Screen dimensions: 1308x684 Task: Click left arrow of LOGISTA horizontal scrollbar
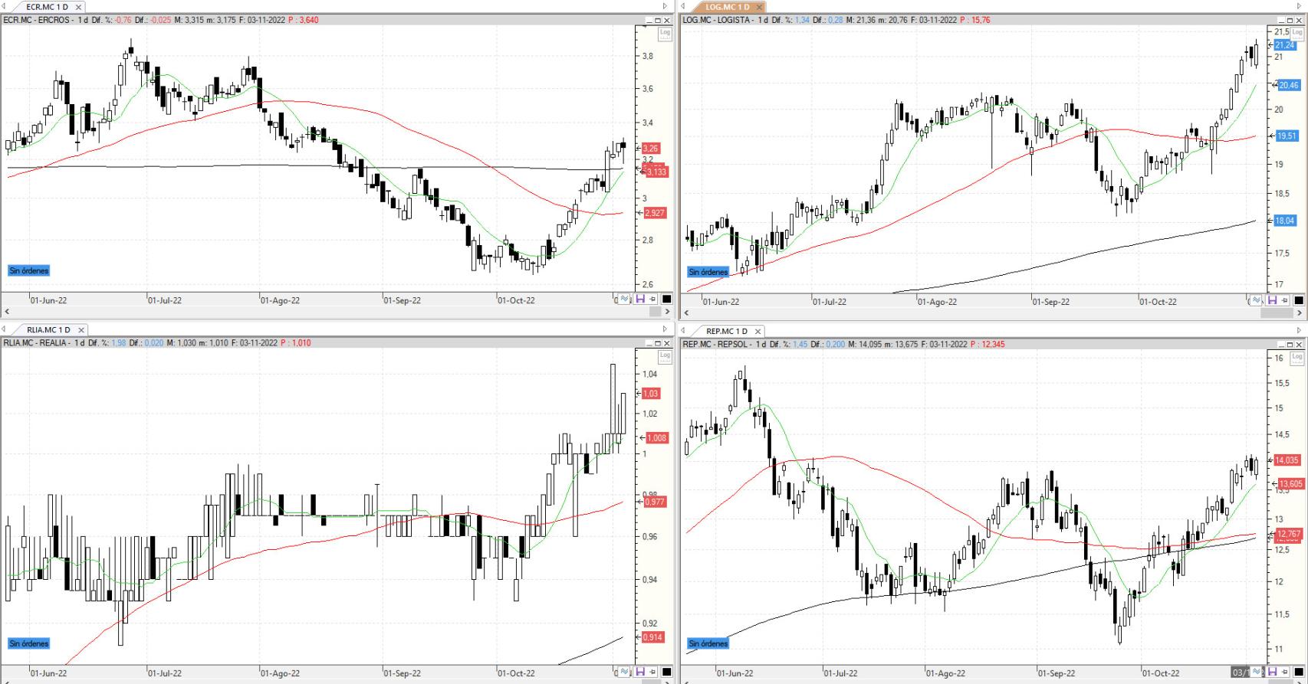tap(686, 313)
